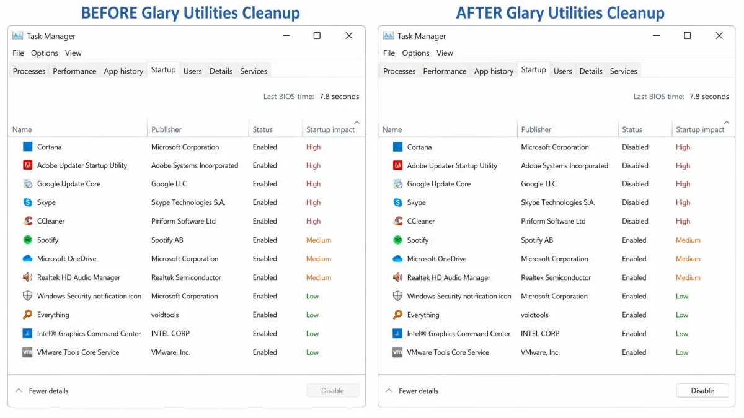Open the Users tab in the AFTER window

coord(562,71)
